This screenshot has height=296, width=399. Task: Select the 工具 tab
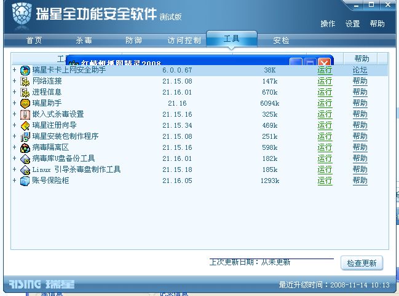point(232,39)
